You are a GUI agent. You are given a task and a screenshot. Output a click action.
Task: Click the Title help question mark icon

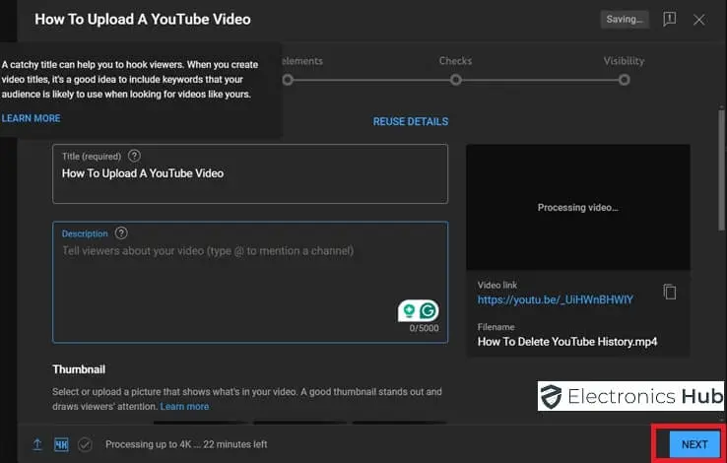pyautogui.click(x=134, y=156)
